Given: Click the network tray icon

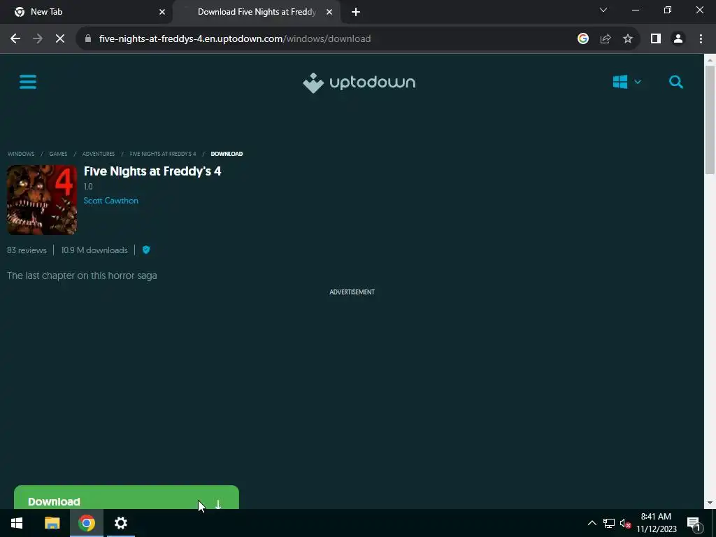Looking at the screenshot, I should tap(609, 523).
